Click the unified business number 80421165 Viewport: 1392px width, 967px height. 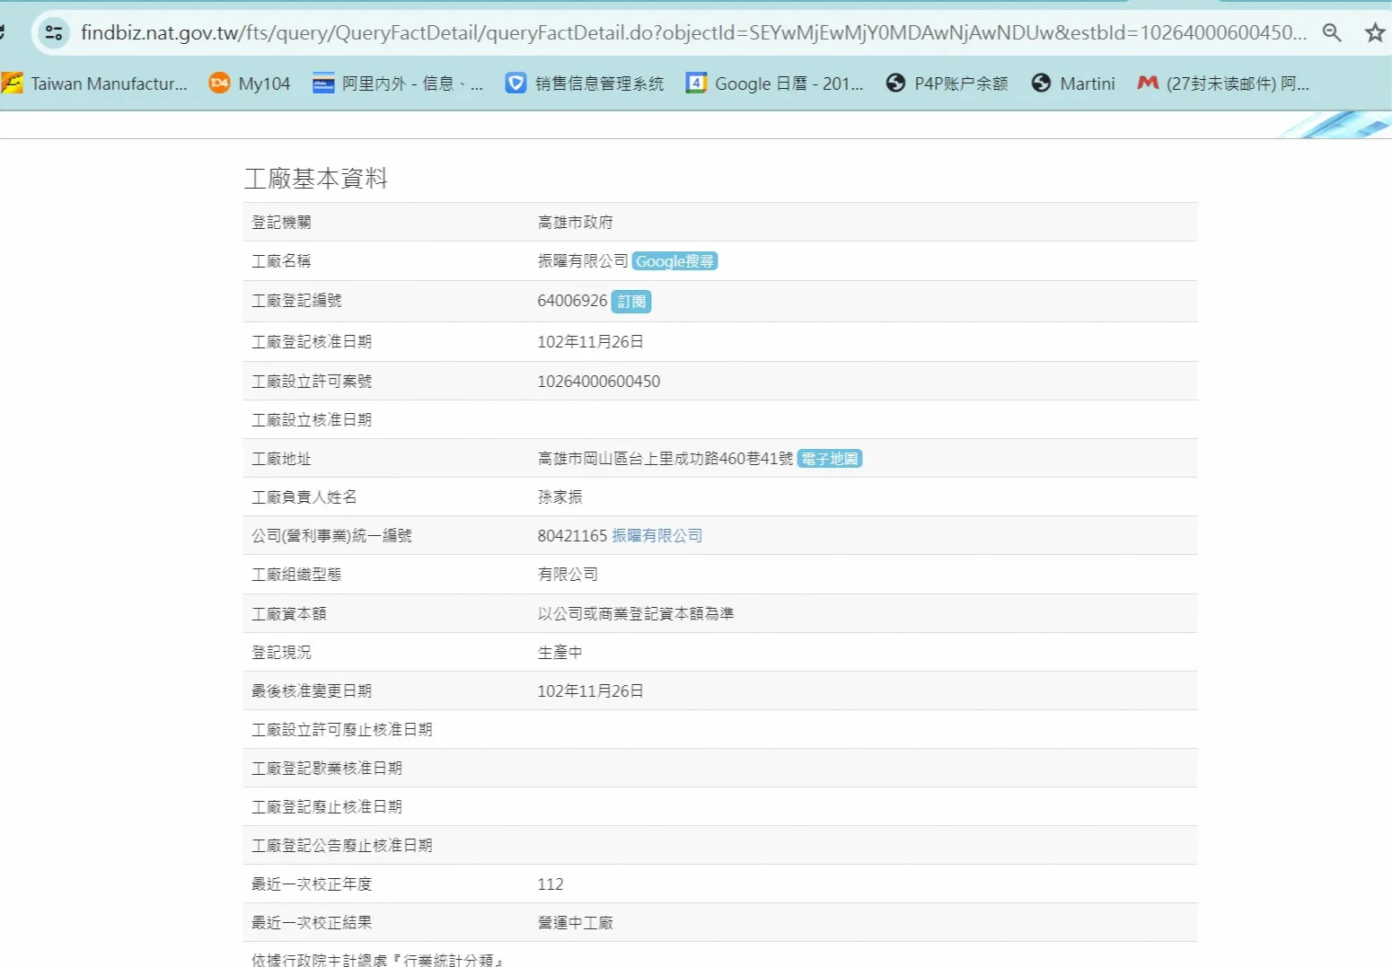572,536
